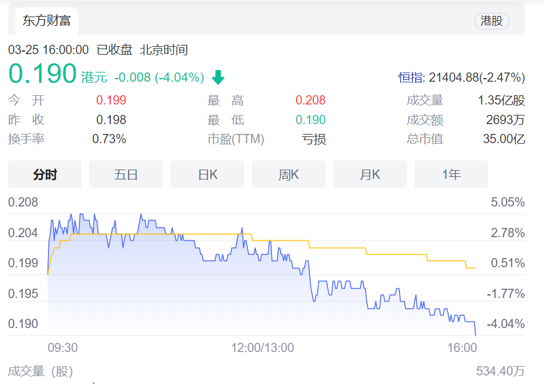This screenshot has height=384, width=544.
Task: Click the 港股 market badge
Action: (x=492, y=21)
